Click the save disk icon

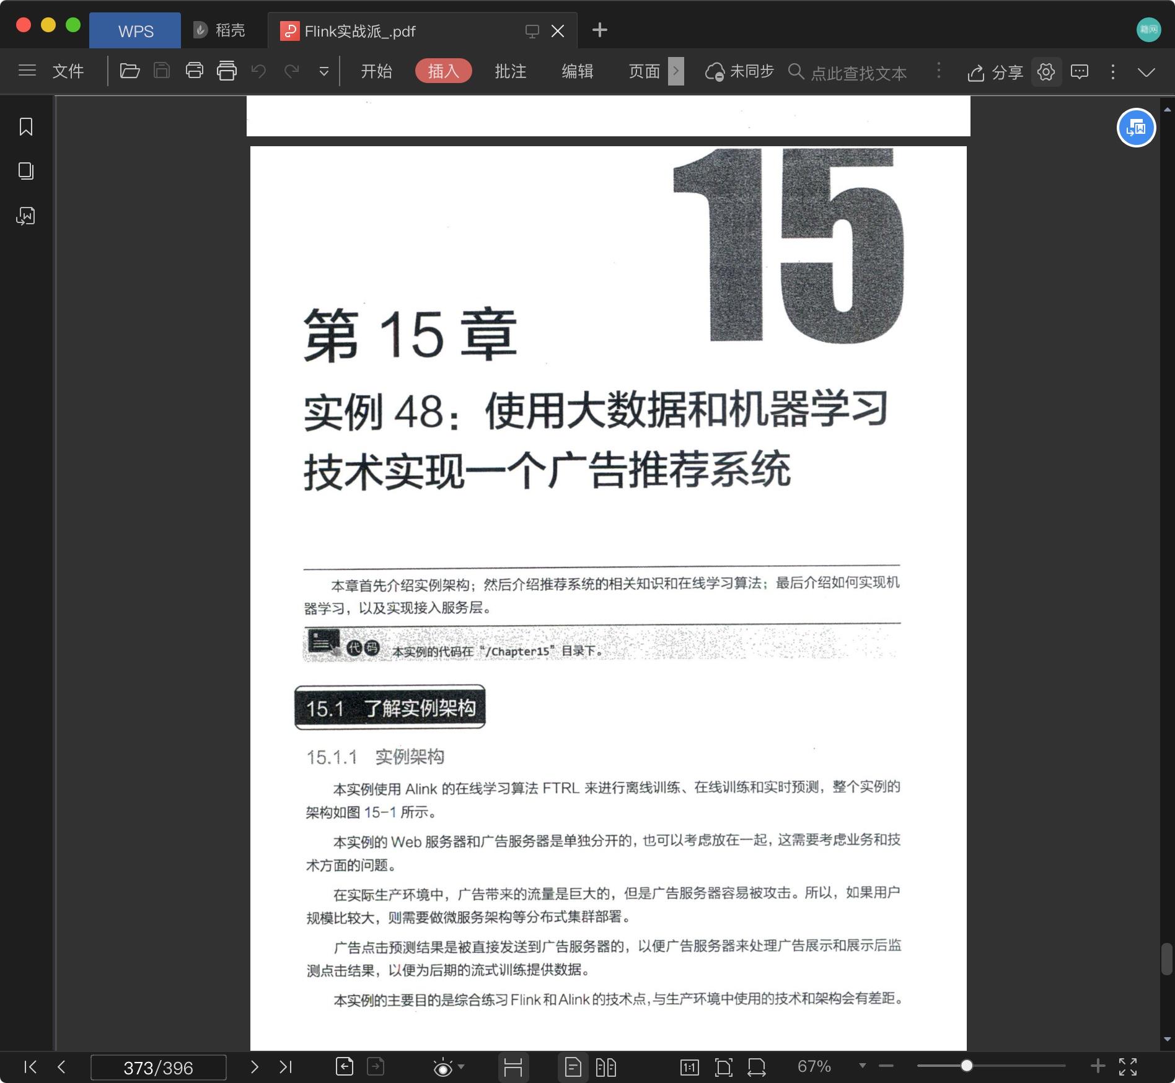tap(162, 71)
